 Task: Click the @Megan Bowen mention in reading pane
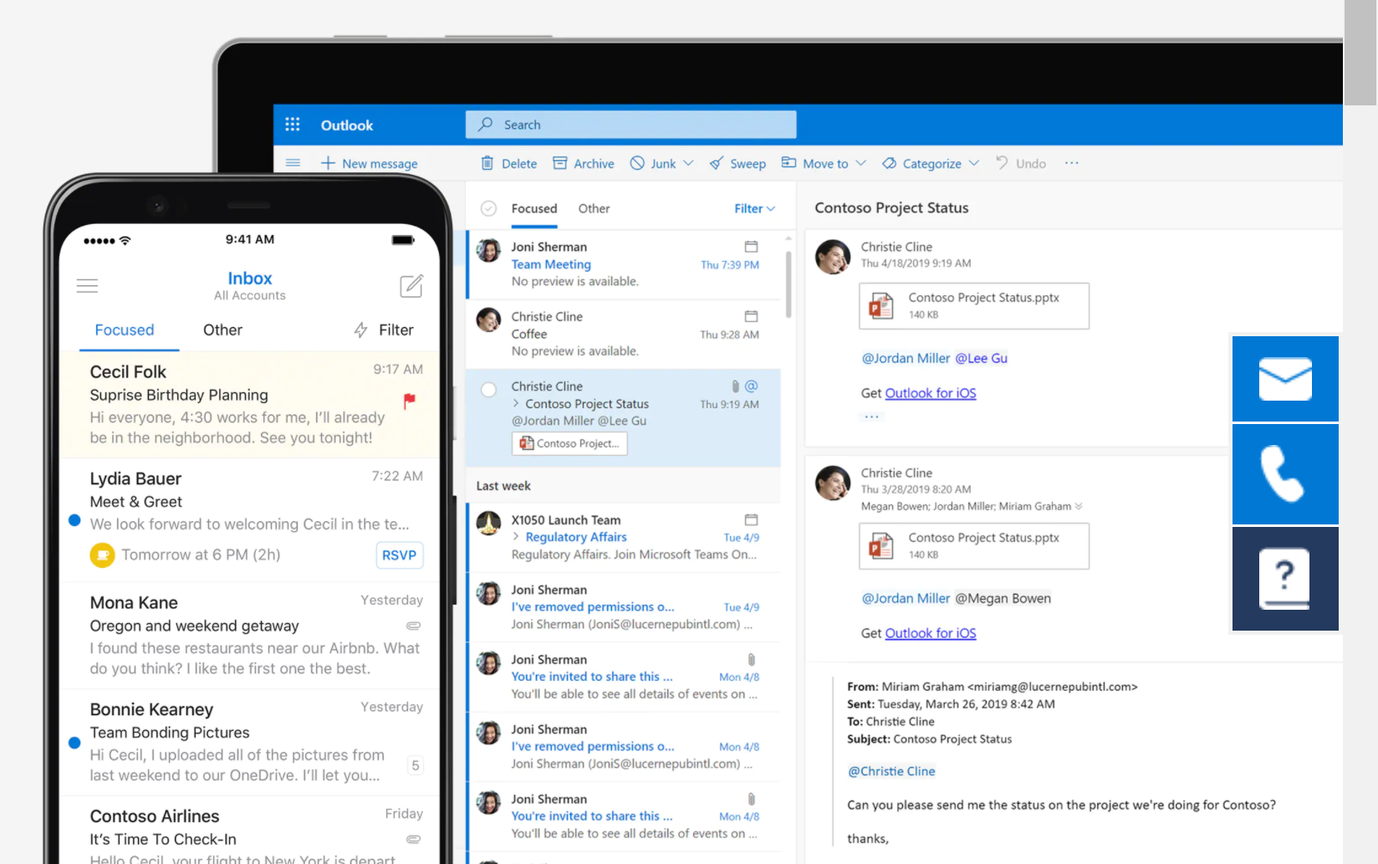1003,598
